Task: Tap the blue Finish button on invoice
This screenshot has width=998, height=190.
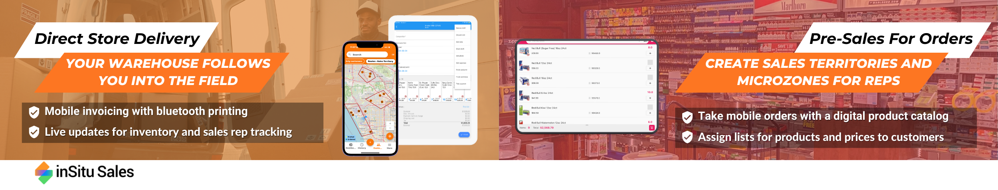Action: click(464, 135)
